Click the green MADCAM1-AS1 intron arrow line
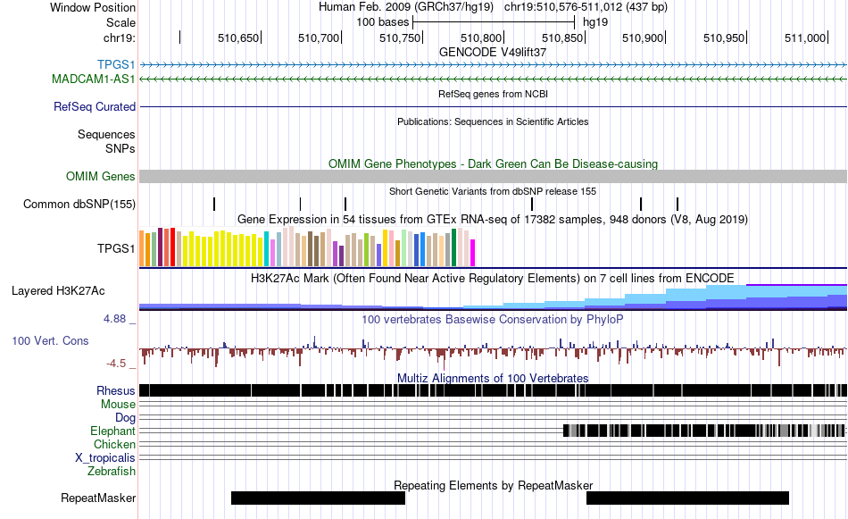The width and height of the screenshot is (848, 519). (493, 79)
